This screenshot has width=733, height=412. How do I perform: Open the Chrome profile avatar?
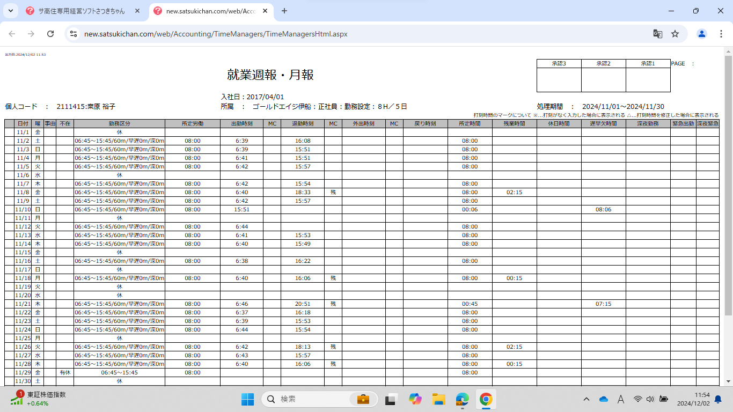(x=701, y=34)
